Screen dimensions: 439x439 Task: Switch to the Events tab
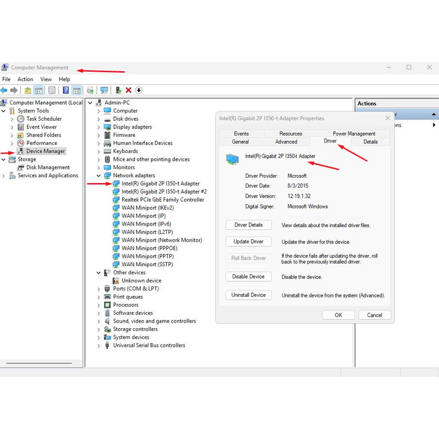point(241,133)
